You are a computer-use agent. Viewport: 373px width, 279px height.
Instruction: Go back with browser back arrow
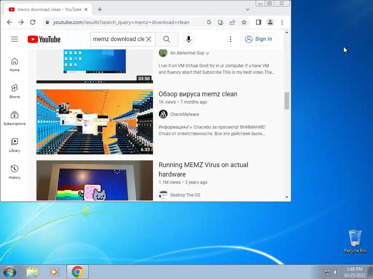click(x=9, y=22)
